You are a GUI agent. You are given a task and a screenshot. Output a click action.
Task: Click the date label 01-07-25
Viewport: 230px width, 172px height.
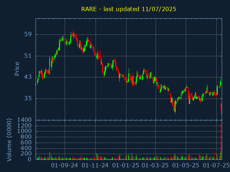coord(216,166)
